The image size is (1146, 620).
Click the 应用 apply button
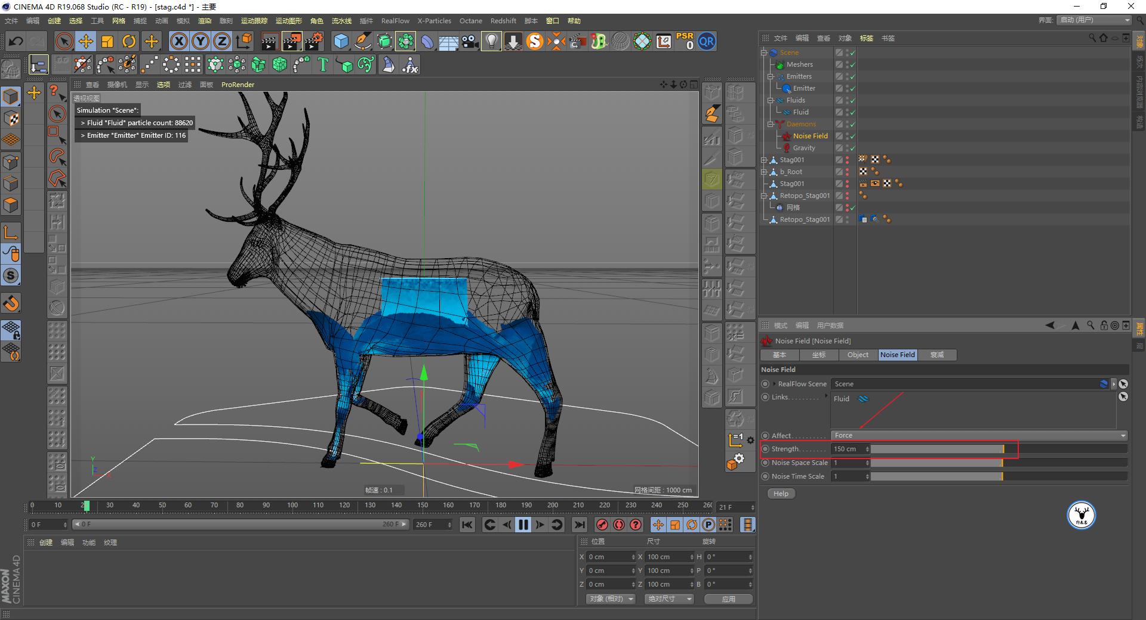728,599
